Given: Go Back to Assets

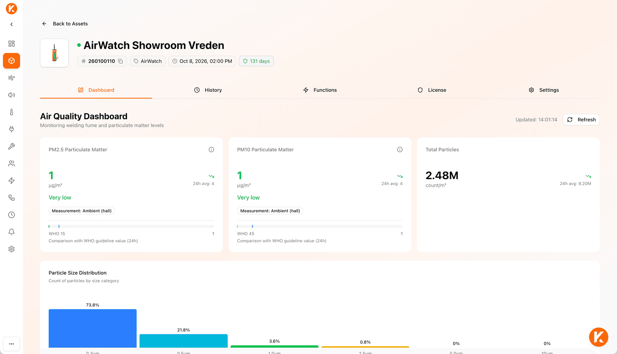Looking at the screenshot, I should [65, 24].
